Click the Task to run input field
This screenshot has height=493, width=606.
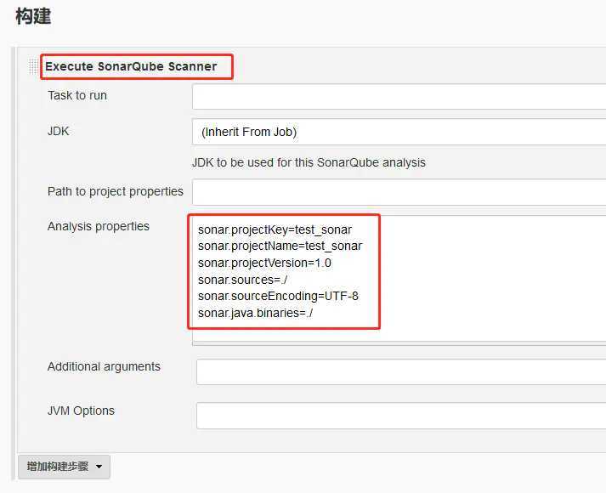pyautogui.click(x=399, y=96)
